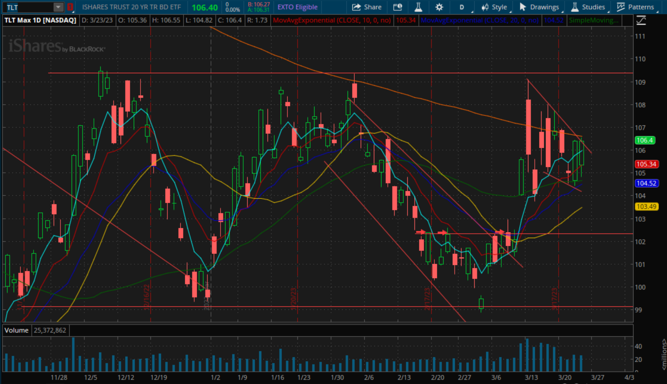This screenshot has height=384, width=667.
Task: Click the D: 3/23/23 date readout
Action: click(x=97, y=20)
